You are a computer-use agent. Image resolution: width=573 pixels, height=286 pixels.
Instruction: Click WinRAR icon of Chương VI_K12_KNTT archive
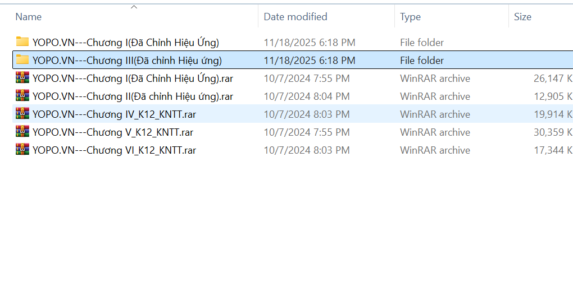click(22, 150)
